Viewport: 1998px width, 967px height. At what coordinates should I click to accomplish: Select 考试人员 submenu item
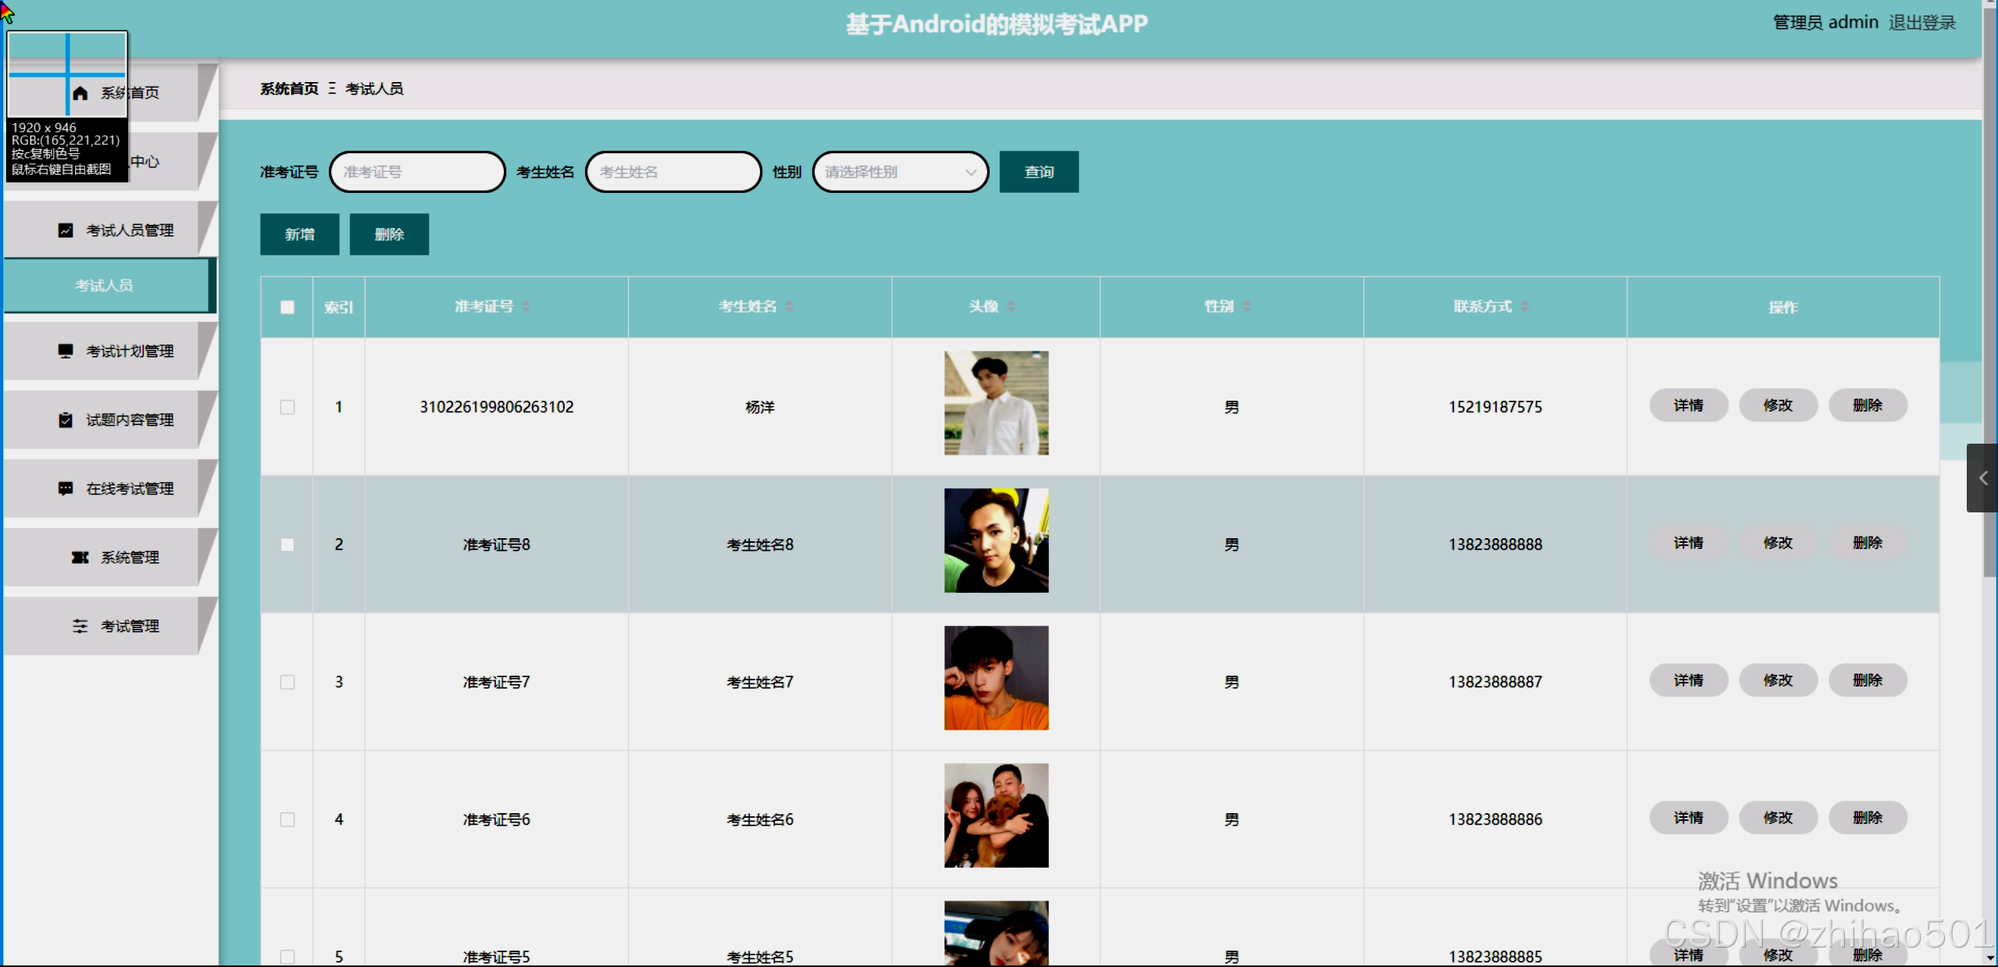click(105, 286)
